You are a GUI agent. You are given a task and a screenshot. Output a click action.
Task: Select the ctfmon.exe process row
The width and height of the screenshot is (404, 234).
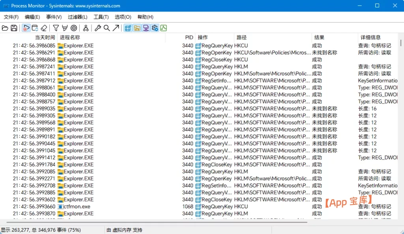pos(199,206)
